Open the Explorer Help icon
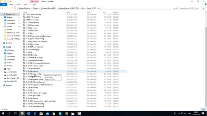The image size is (207, 116). click(206, 5)
